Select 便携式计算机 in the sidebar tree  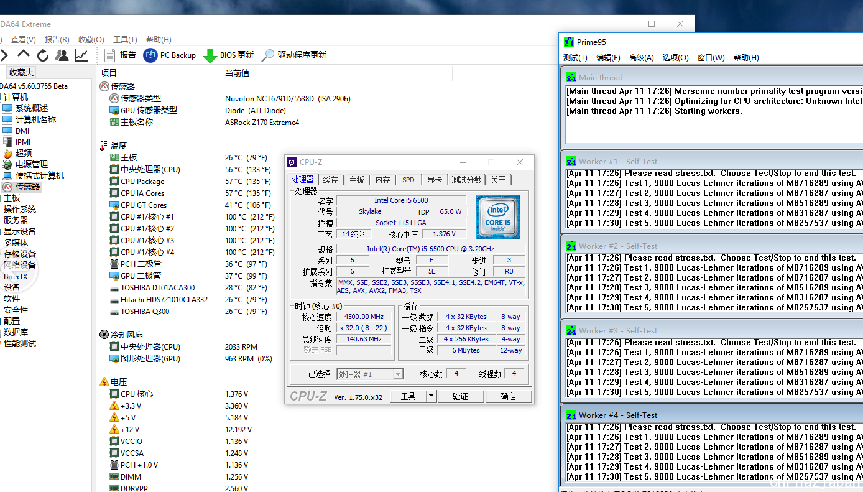39,175
